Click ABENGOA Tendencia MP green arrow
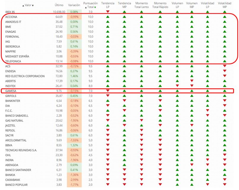239x190 pixels. pyautogui.click(x=124, y=165)
